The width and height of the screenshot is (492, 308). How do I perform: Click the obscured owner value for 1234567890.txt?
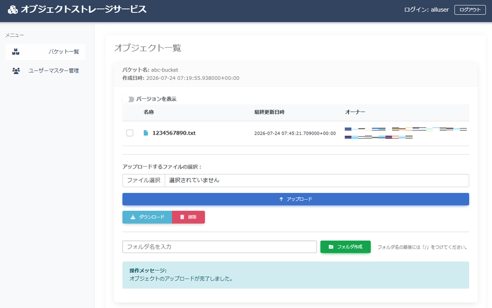(406, 133)
